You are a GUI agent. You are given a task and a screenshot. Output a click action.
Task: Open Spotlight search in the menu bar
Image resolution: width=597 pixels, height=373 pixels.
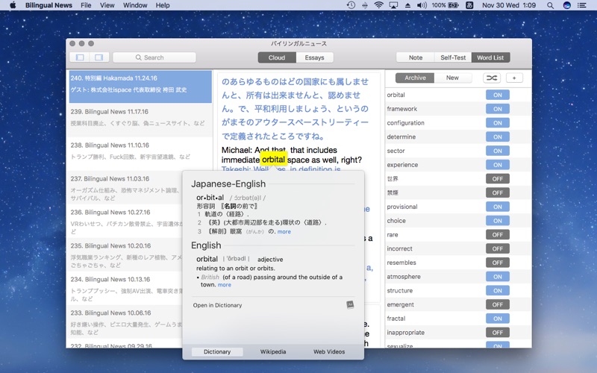pos(549,5)
